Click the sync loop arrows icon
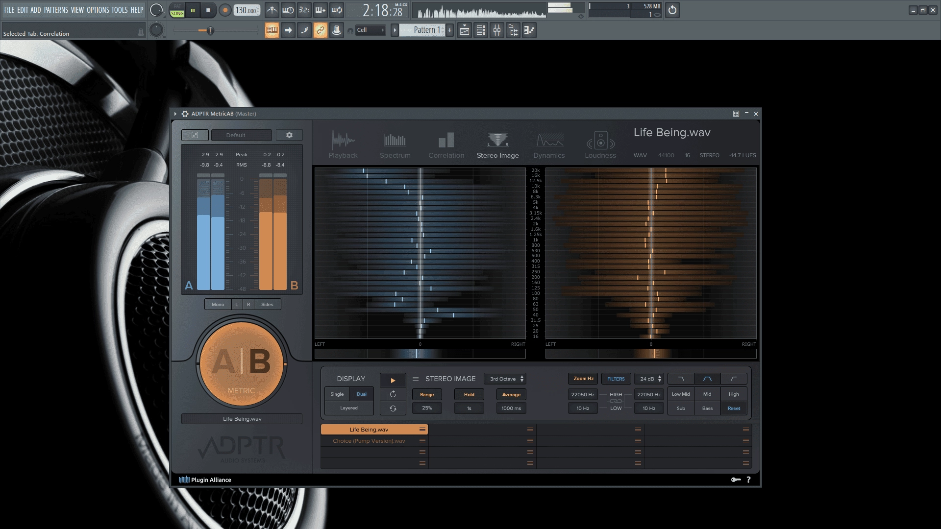Viewport: 941px width, 529px height. [393, 408]
